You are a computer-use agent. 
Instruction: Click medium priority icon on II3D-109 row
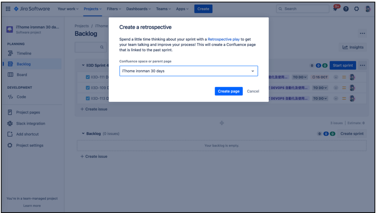pos(344,88)
